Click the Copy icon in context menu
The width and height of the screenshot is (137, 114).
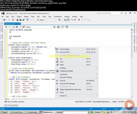[x=57, y=62]
